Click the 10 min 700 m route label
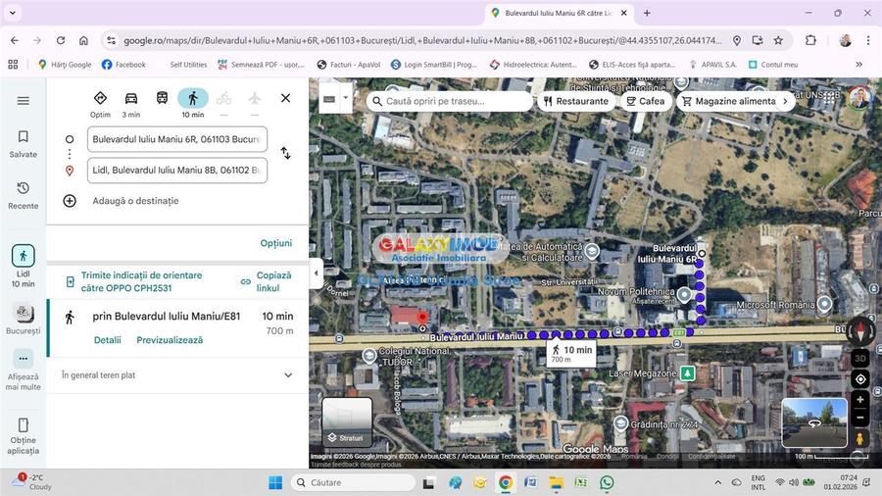882x496 pixels. pyautogui.click(x=571, y=353)
